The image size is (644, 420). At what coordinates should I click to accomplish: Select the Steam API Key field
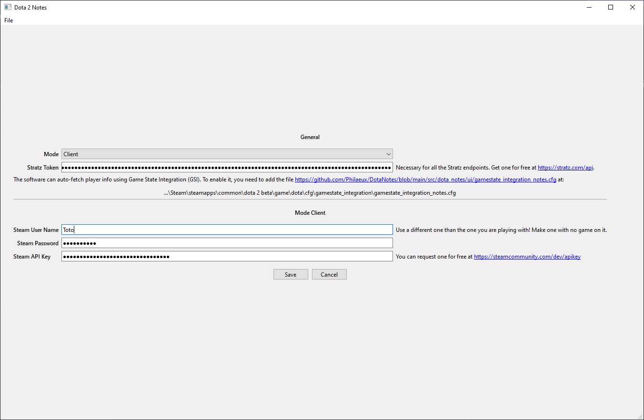227,257
